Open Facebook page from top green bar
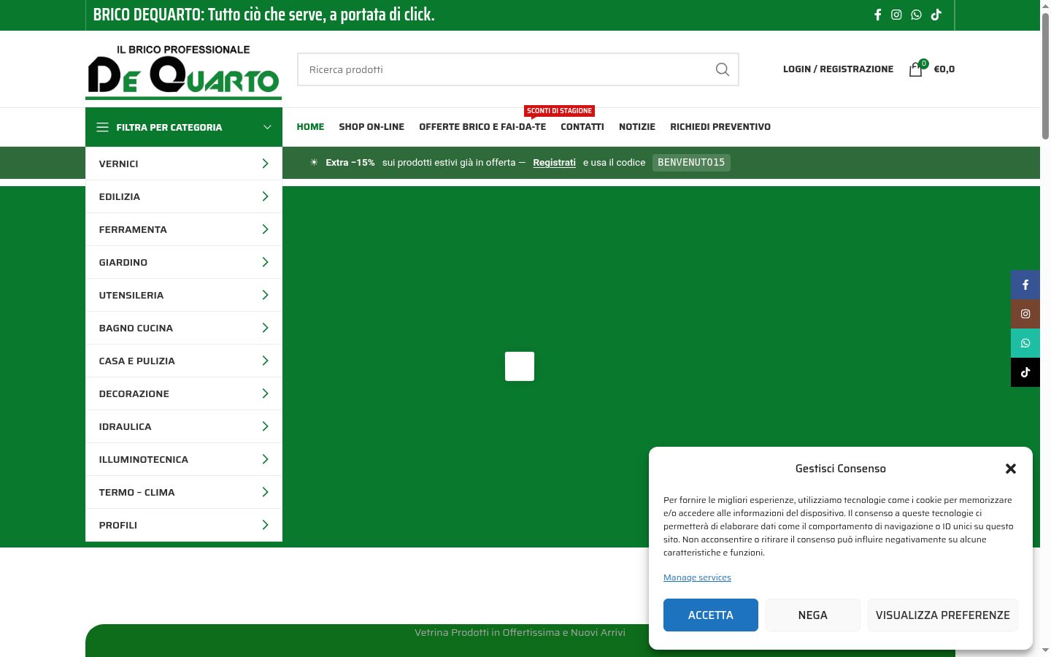Viewport: 1051px width, 657px height. point(877,15)
